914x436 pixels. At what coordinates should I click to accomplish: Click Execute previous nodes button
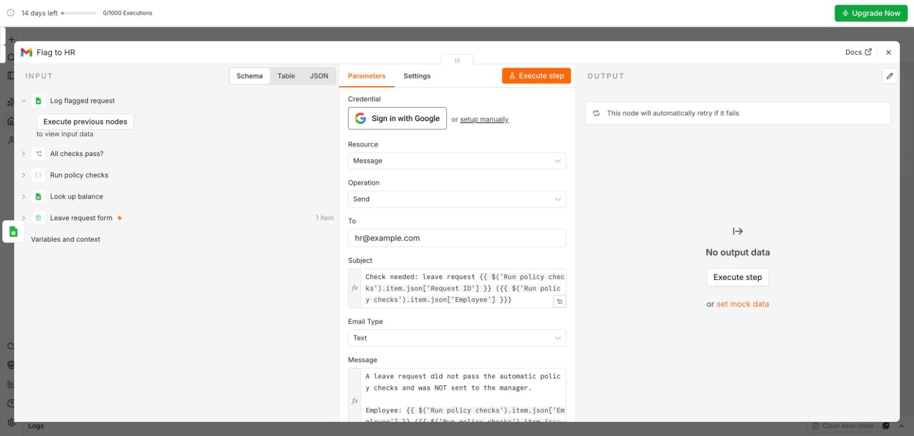(x=85, y=122)
